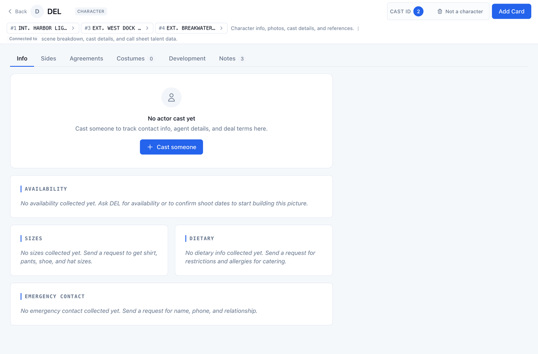Click the No dietary info collected yet message
Image resolution: width=538 pixels, height=354 pixels.
coord(250,257)
